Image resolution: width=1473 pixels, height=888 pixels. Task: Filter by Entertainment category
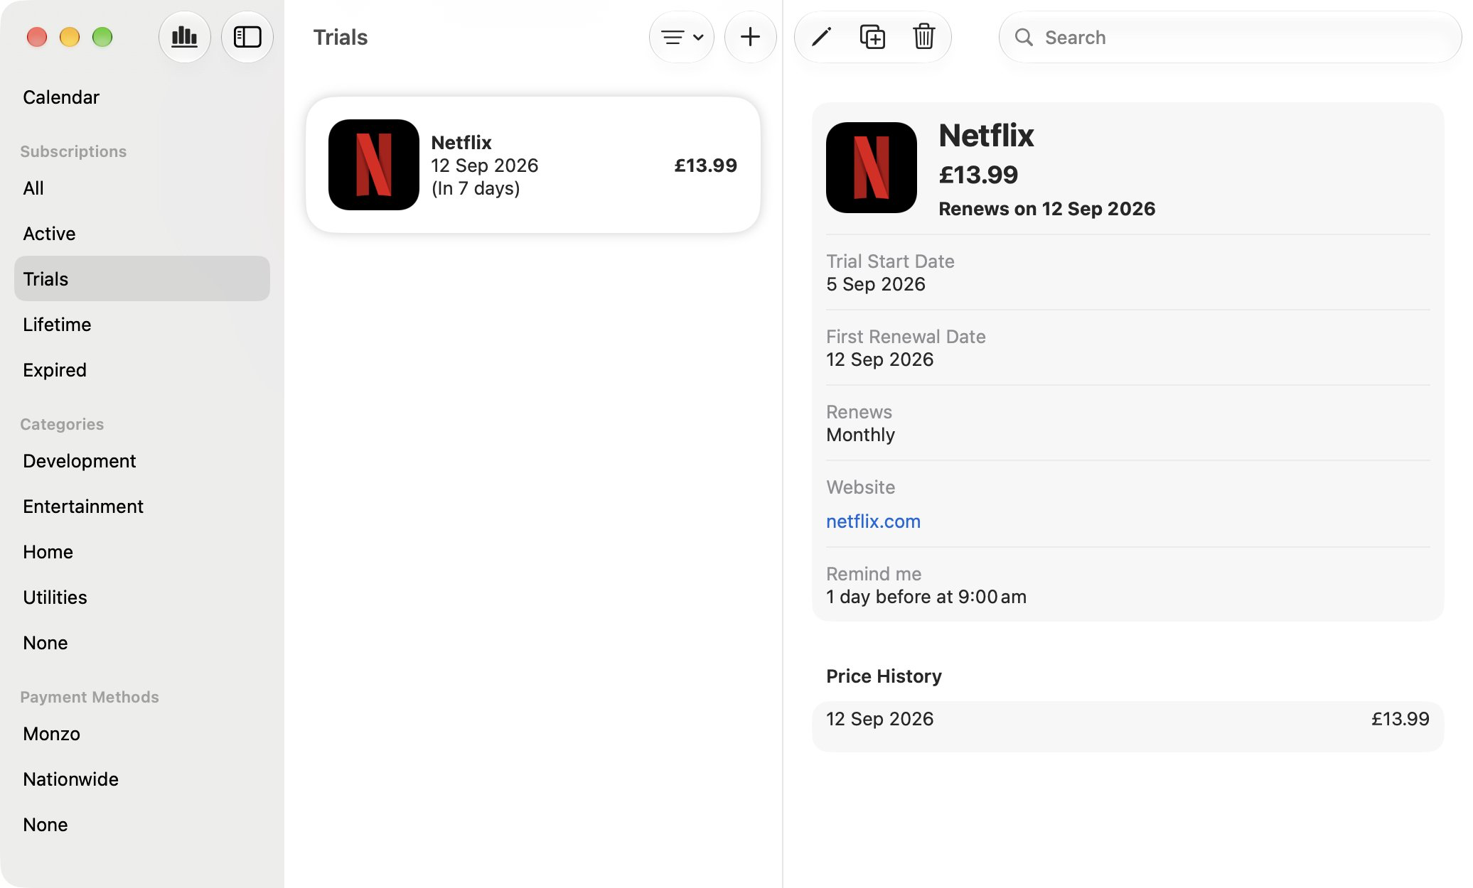pyautogui.click(x=142, y=507)
